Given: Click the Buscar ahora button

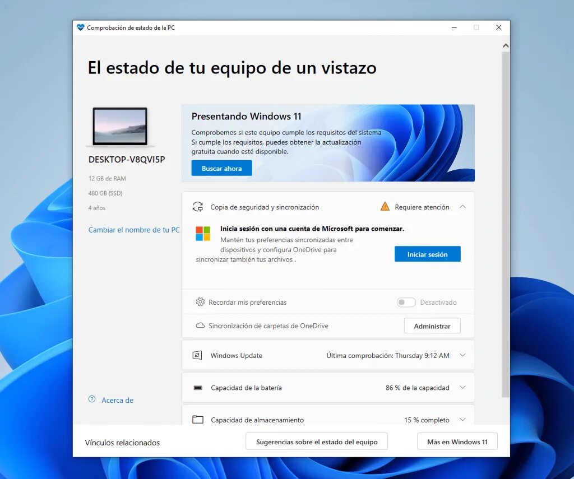Looking at the screenshot, I should (221, 168).
